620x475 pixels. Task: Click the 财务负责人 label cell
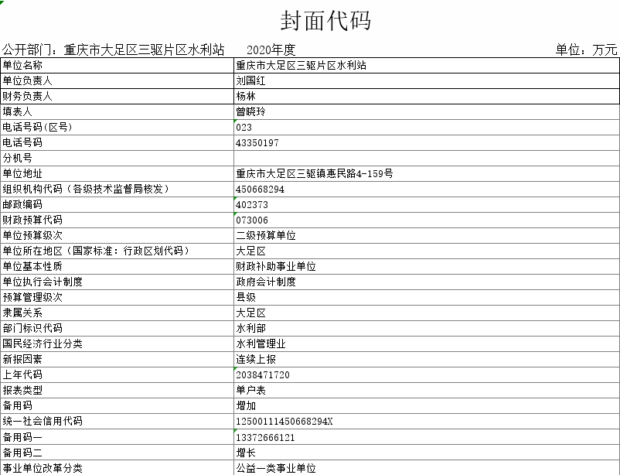click(118, 96)
